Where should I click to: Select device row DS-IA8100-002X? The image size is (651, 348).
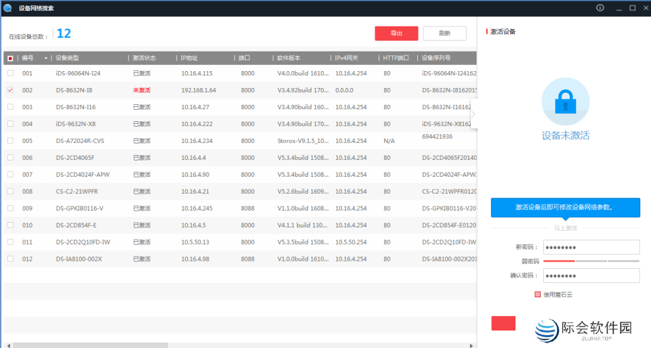click(80, 259)
